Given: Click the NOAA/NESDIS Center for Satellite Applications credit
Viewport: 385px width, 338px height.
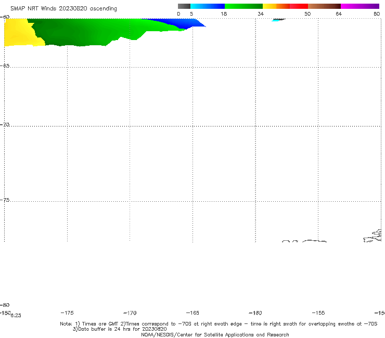Looking at the screenshot, I should pyautogui.click(x=215, y=334).
